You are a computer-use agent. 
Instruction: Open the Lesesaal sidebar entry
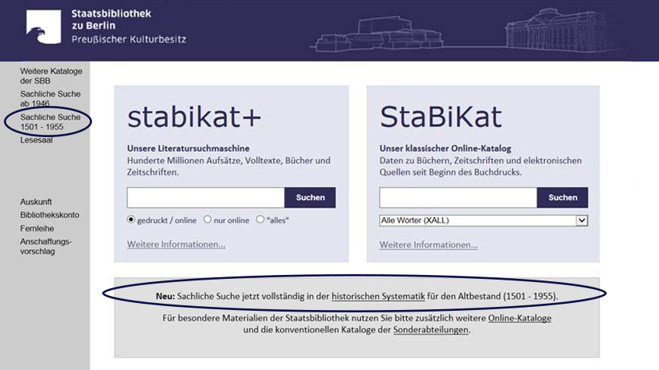pos(36,140)
